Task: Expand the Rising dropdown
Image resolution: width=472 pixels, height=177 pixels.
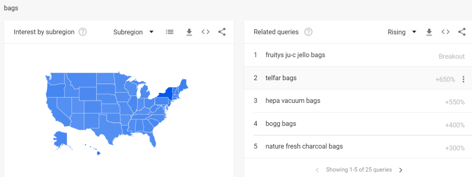Action: [402, 32]
